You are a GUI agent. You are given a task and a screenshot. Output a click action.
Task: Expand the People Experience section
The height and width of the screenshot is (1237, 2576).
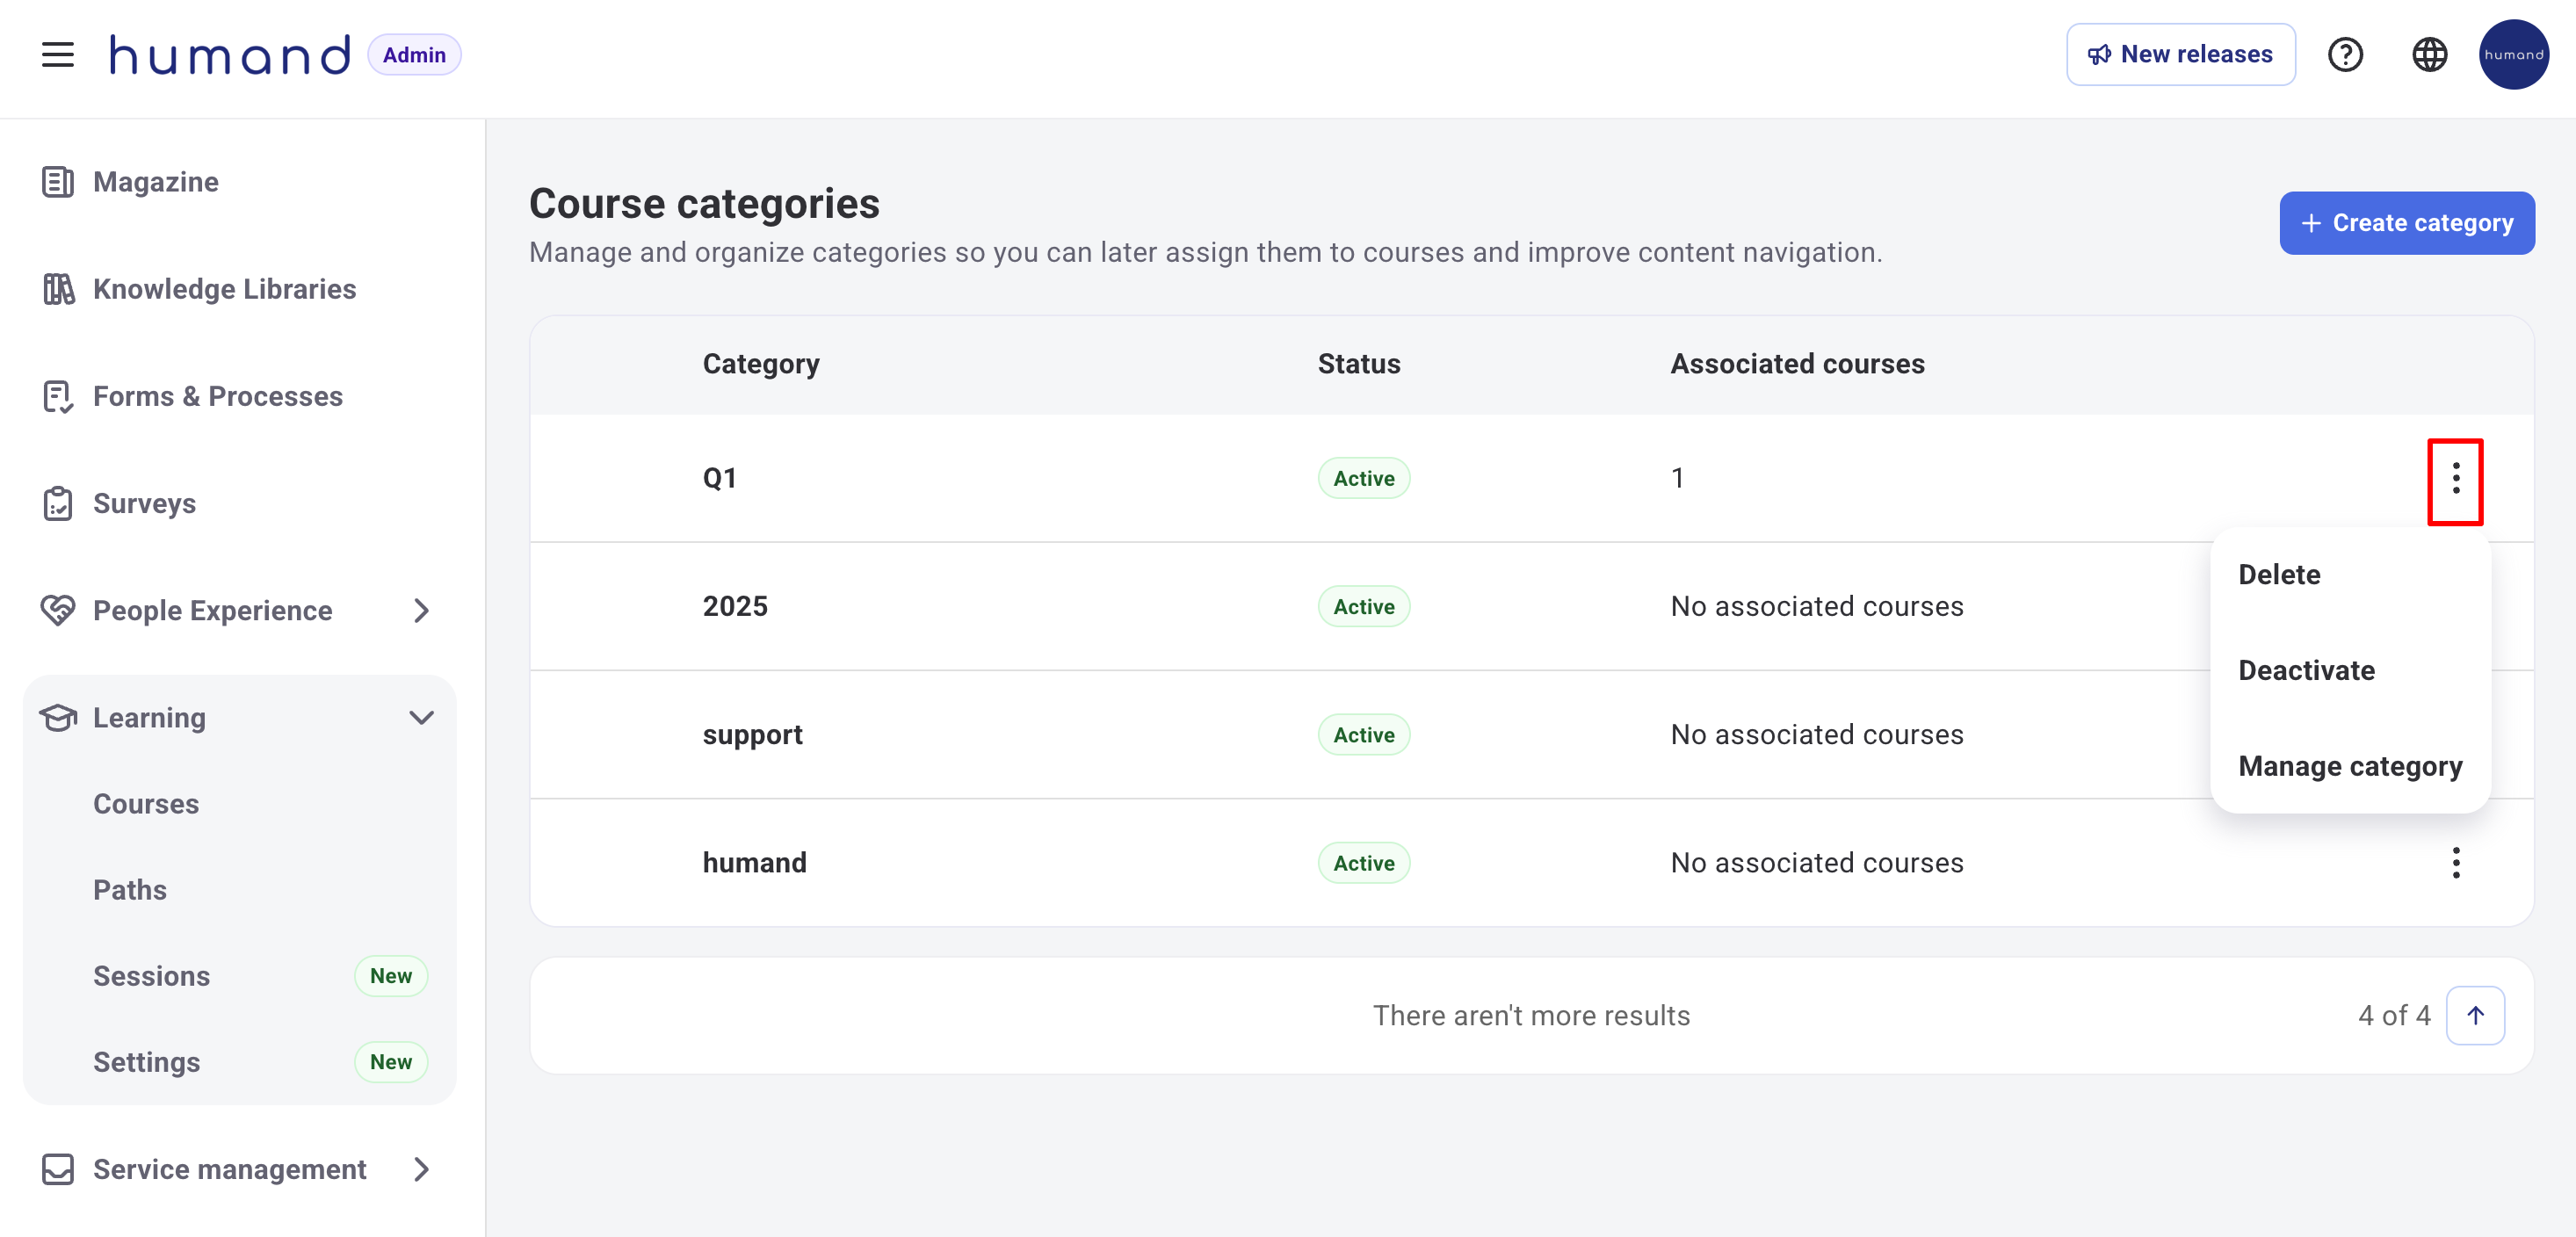pyautogui.click(x=421, y=610)
